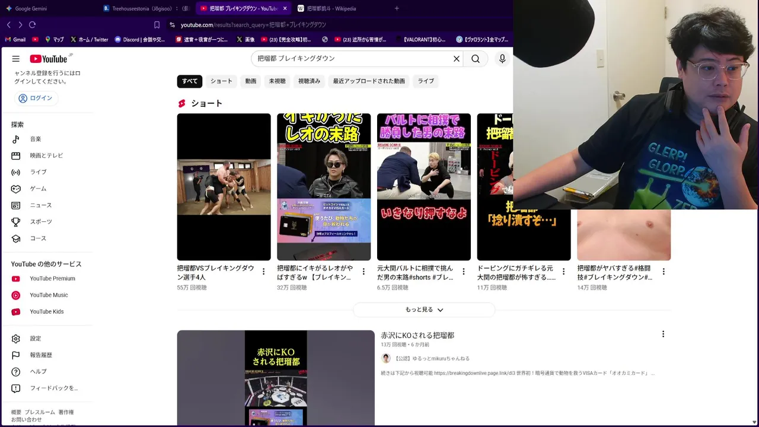Open options for the 元大関バルトに相撲 short
This screenshot has height=427, width=759.
point(464,272)
